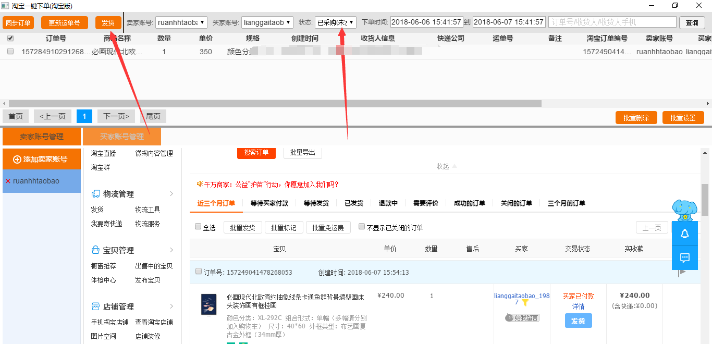This screenshot has height=344, width=712.
Task: Select the 已发货 orders tab
Action: [x=354, y=203]
